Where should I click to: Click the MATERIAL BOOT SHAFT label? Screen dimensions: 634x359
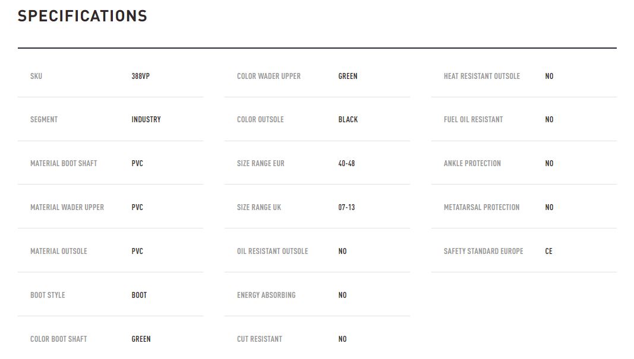coord(64,164)
